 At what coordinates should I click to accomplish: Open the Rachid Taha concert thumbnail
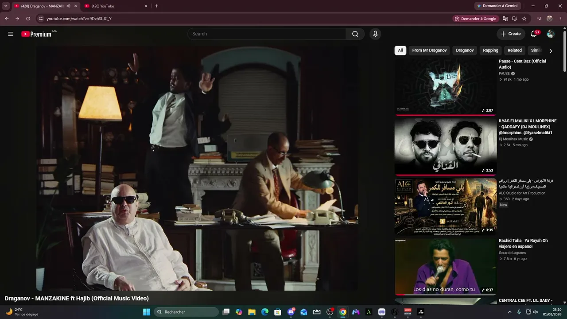click(446, 267)
